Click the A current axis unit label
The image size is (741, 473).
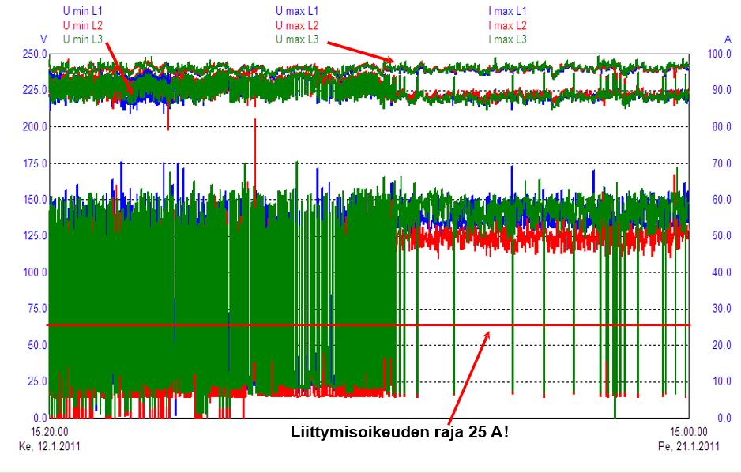click(x=728, y=39)
